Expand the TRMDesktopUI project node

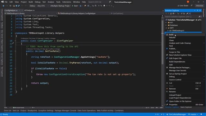pos(168,31)
